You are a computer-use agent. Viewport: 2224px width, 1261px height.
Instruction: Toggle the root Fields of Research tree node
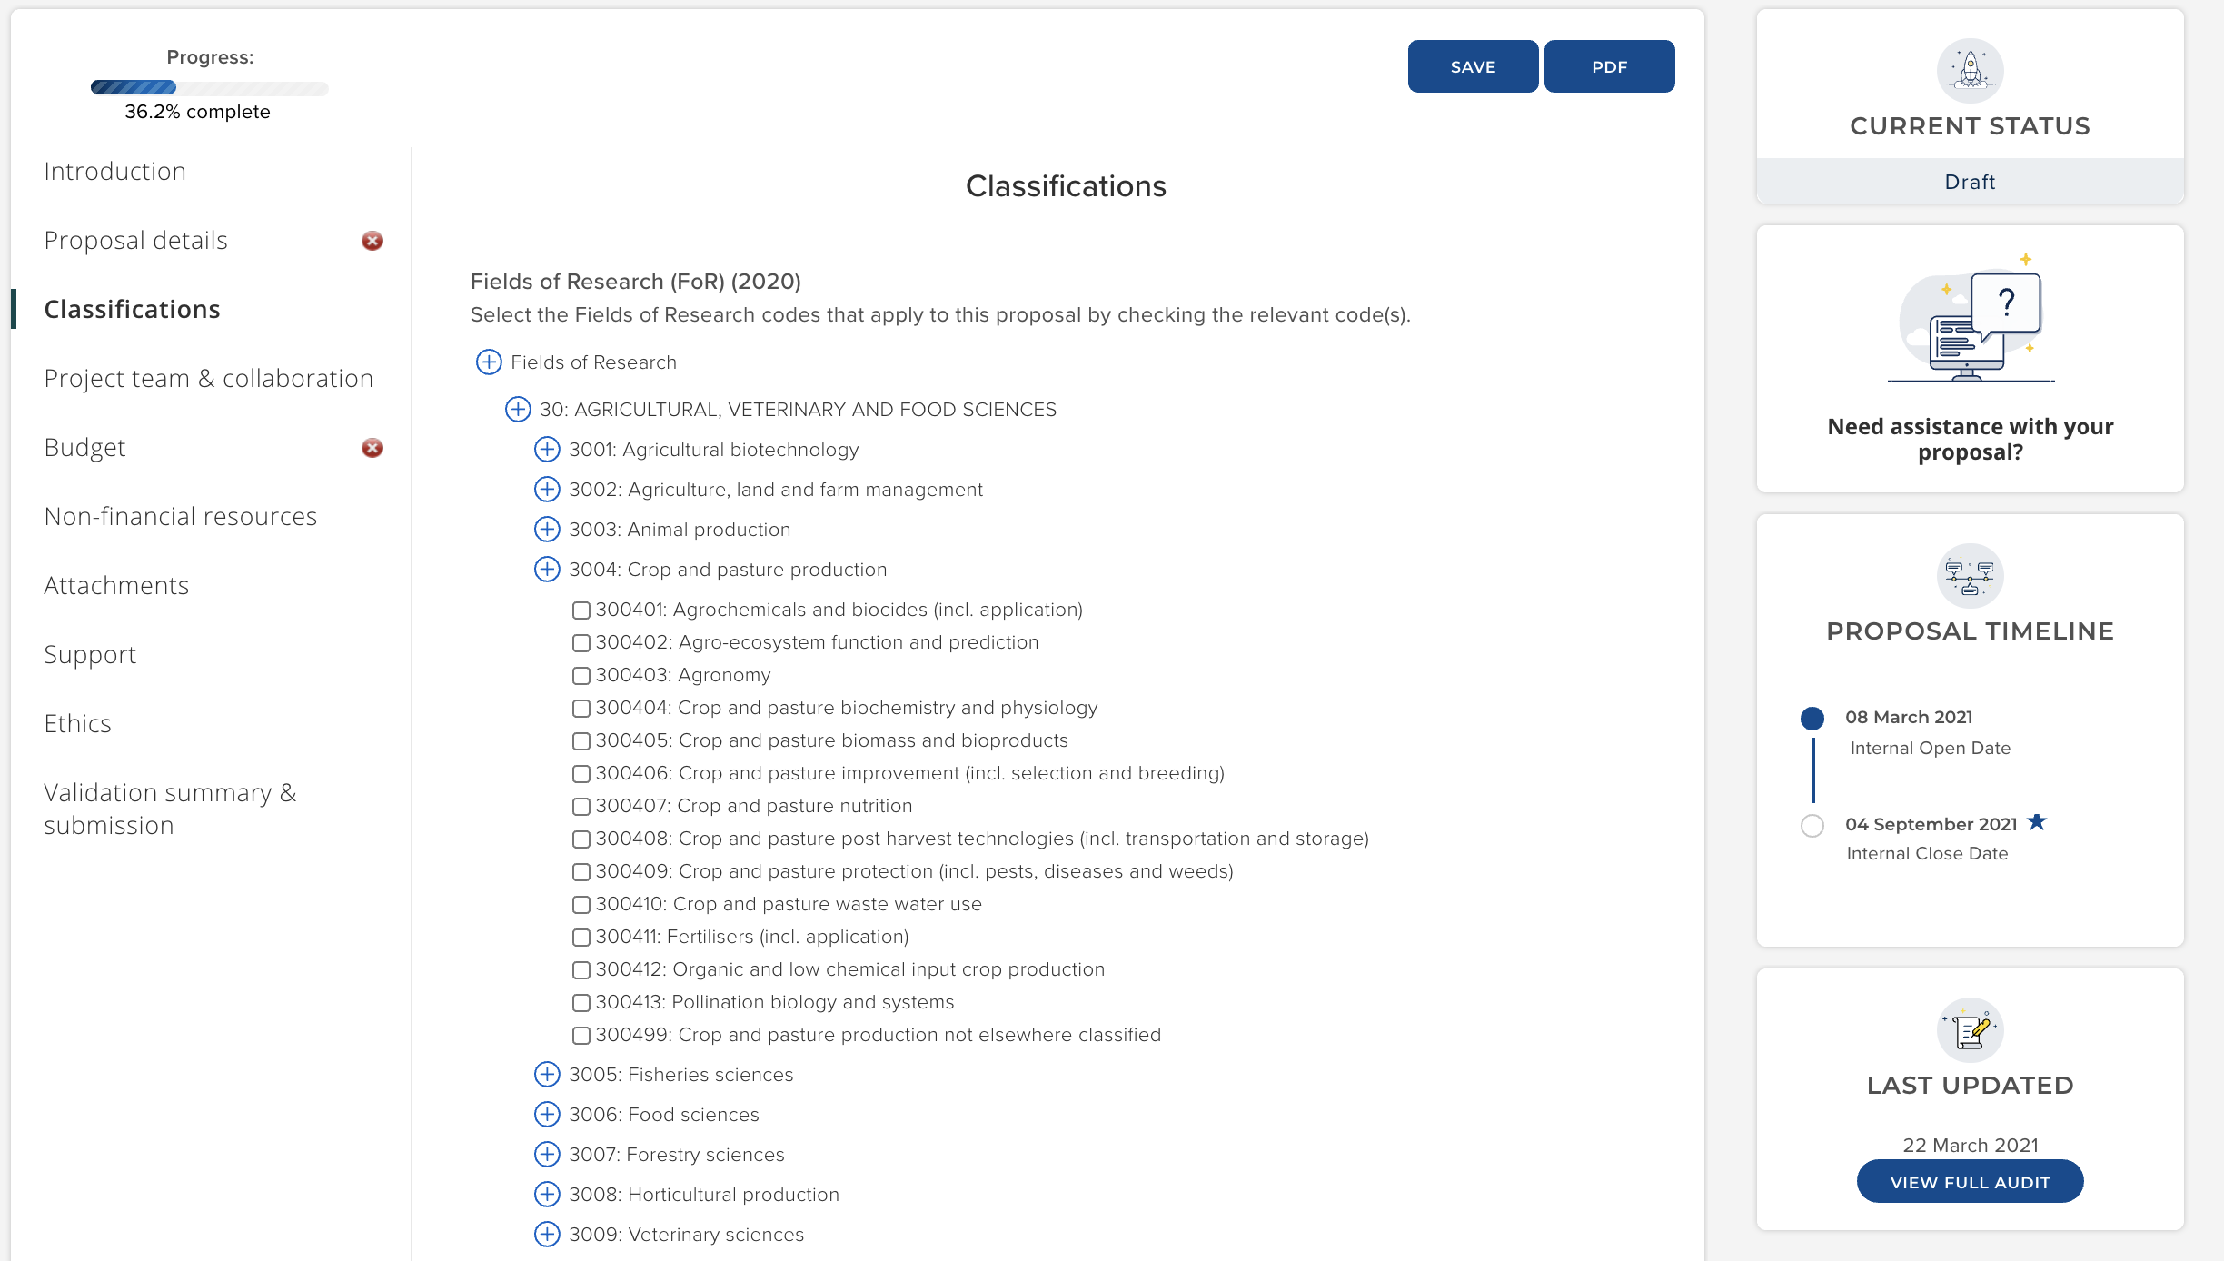tap(489, 362)
